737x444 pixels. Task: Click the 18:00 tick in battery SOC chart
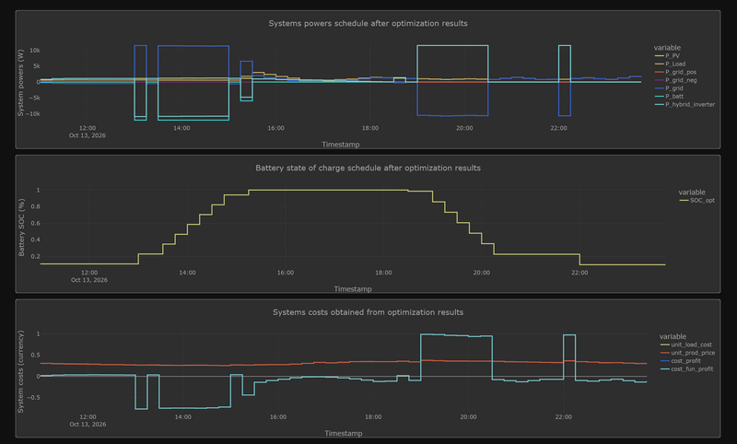tap(383, 273)
